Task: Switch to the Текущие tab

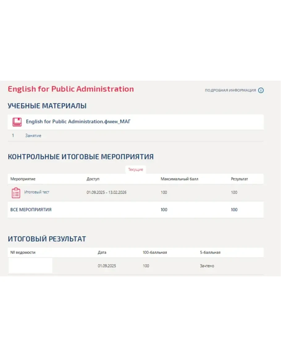Action: coord(136,170)
